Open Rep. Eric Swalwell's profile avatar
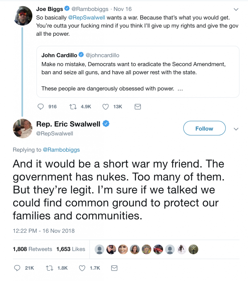Viewport: 248px width, 281px height. point(23,128)
